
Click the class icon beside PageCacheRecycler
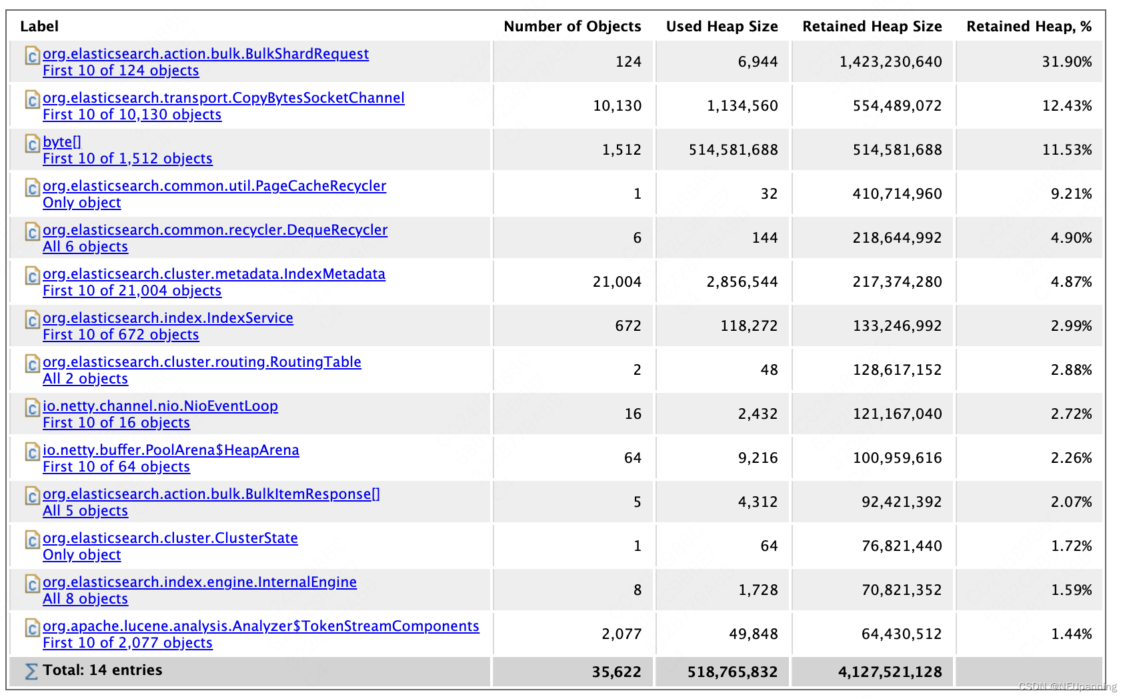(x=32, y=187)
